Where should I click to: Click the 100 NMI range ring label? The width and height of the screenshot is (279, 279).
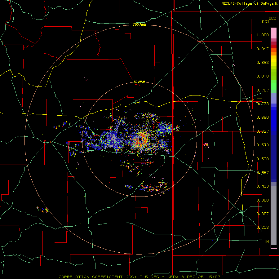139,24
